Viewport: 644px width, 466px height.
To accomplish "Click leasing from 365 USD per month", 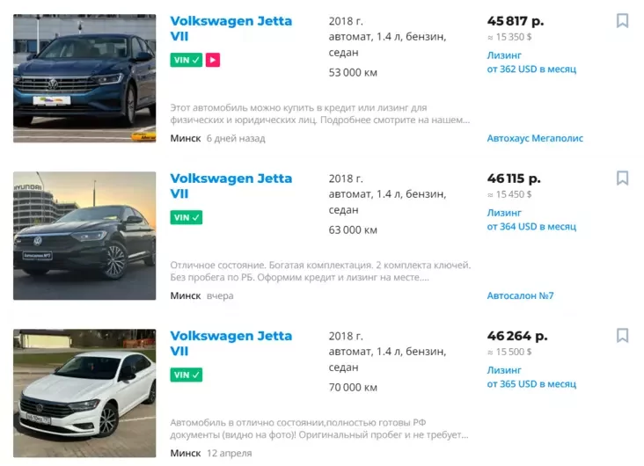I will click(531, 377).
